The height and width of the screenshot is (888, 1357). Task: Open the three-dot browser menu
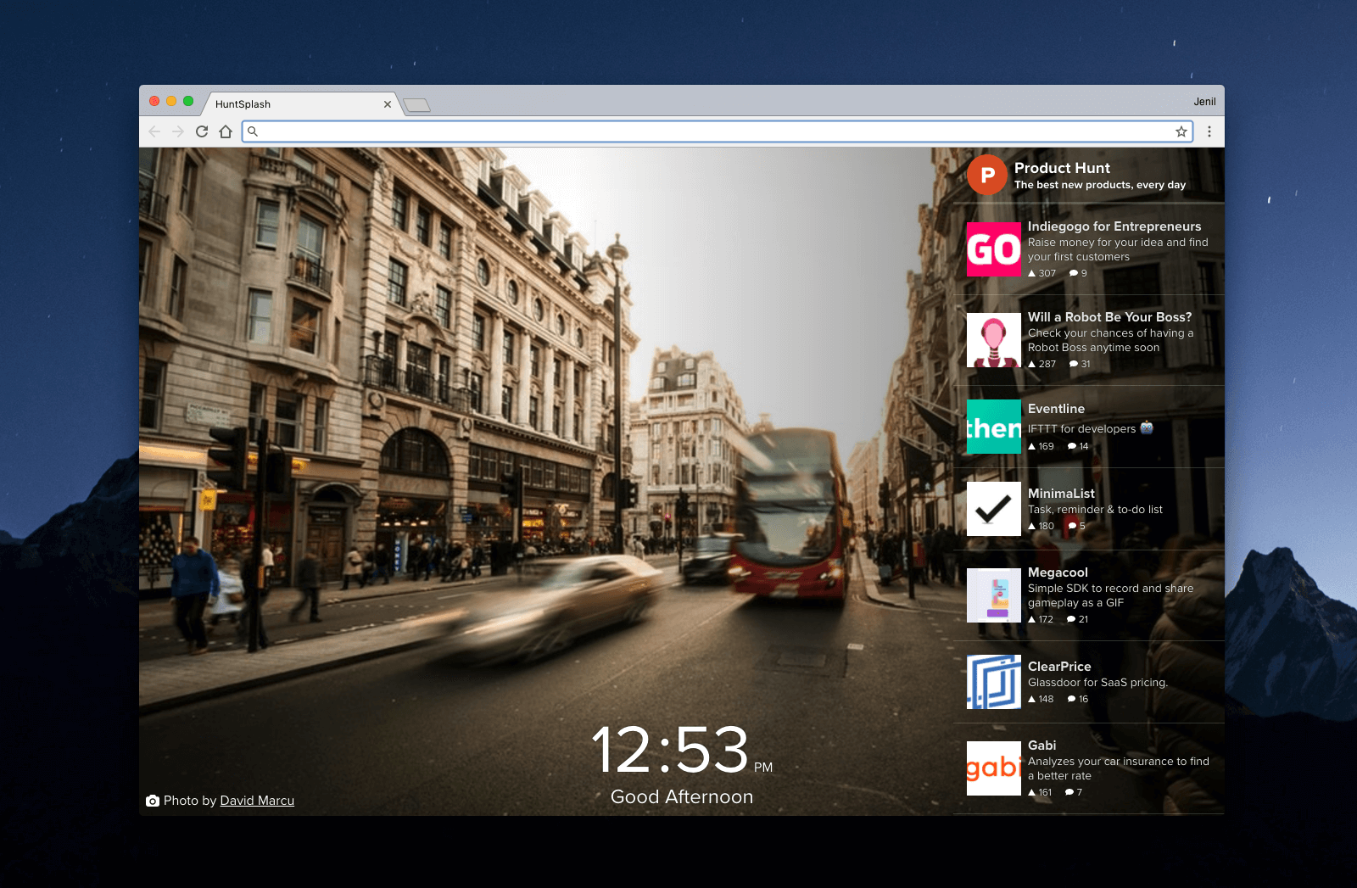tap(1209, 131)
